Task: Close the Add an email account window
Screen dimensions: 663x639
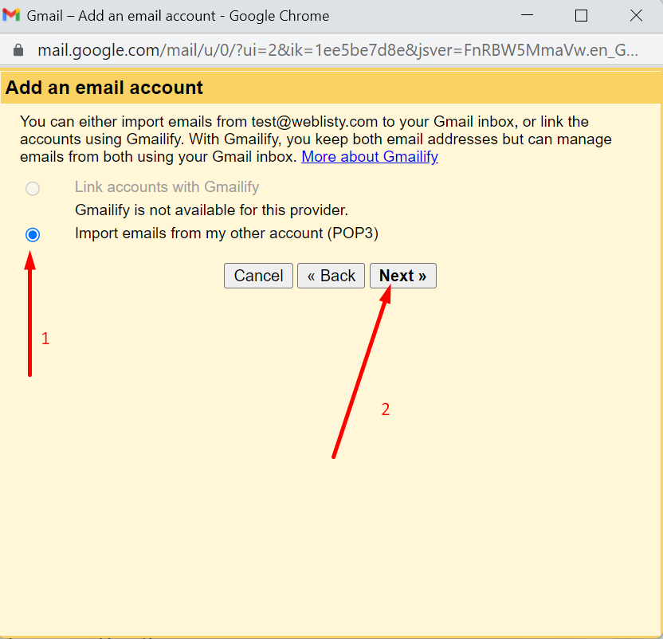Action: pyautogui.click(x=636, y=16)
